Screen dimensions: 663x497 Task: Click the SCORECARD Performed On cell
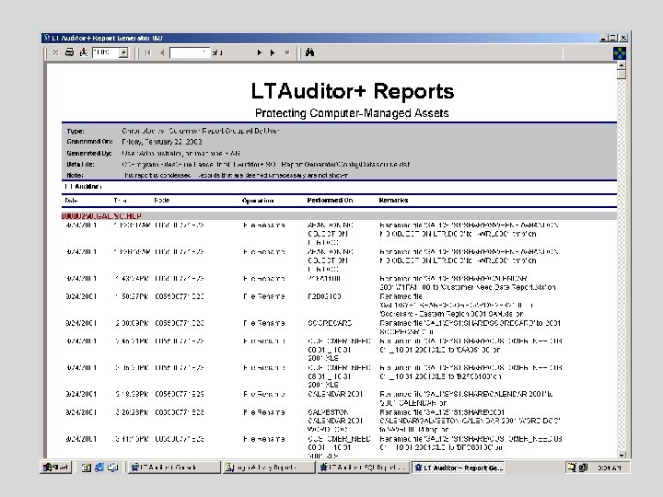click(x=330, y=323)
